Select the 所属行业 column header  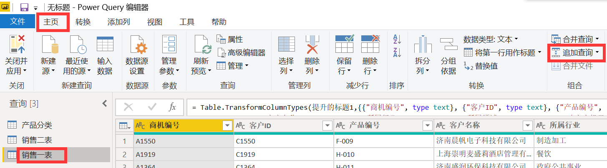pyautogui.click(x=570, y=126)
